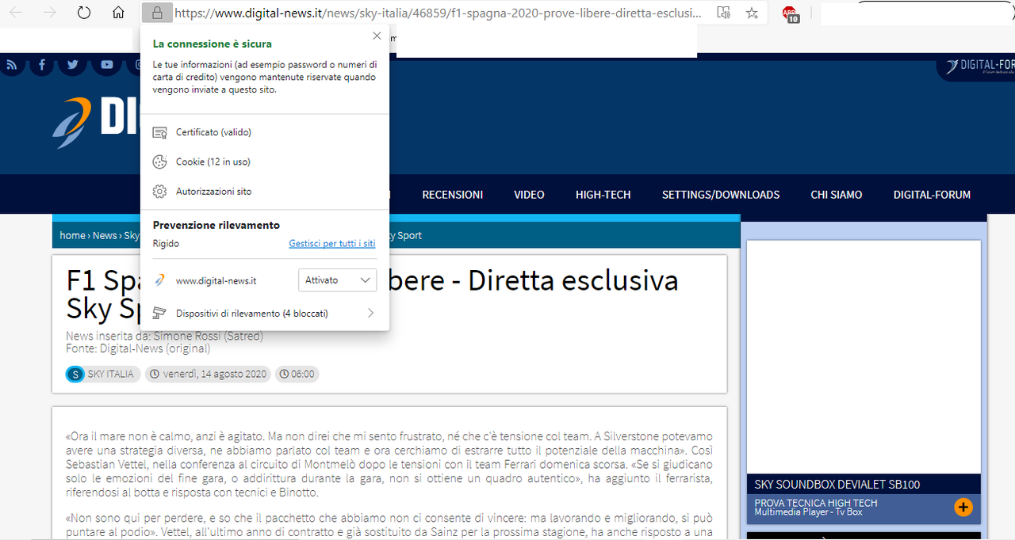The image size is (1015, 540).
Task: Open SKY SOUNDBOX DEVIALET SB100 article
Action: coord(837,485)
